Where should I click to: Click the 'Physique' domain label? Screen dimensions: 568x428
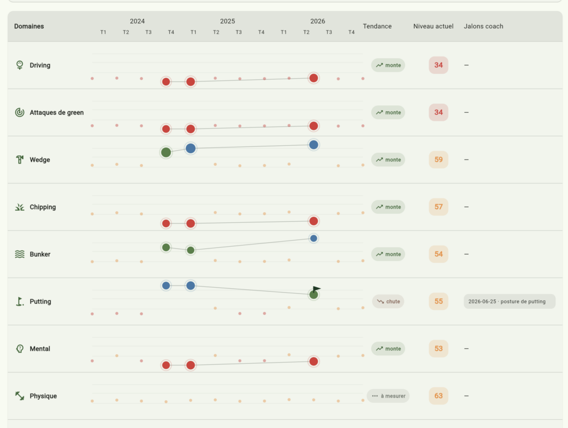coord(43,396)
